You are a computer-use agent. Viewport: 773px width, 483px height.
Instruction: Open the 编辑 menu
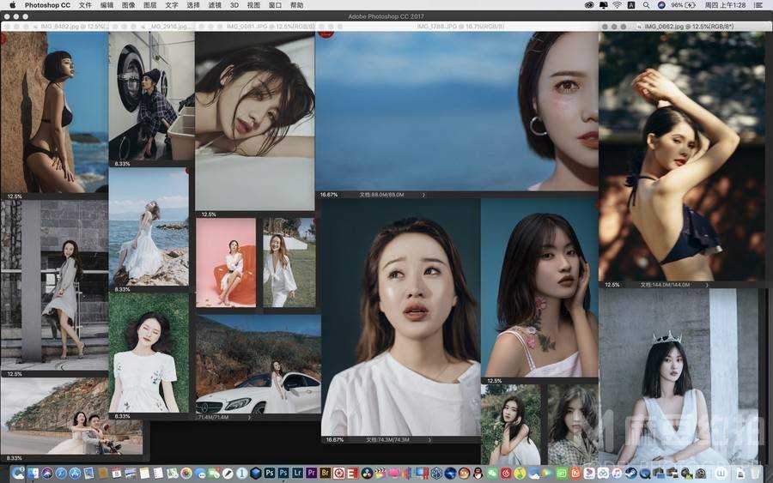click(107, 5)
